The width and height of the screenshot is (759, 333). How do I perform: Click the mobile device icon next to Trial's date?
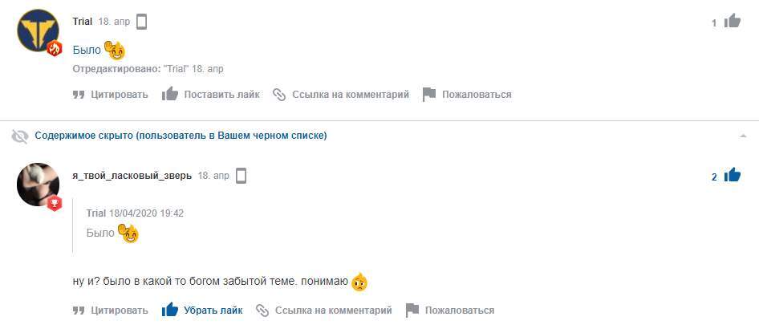point(142,22)
